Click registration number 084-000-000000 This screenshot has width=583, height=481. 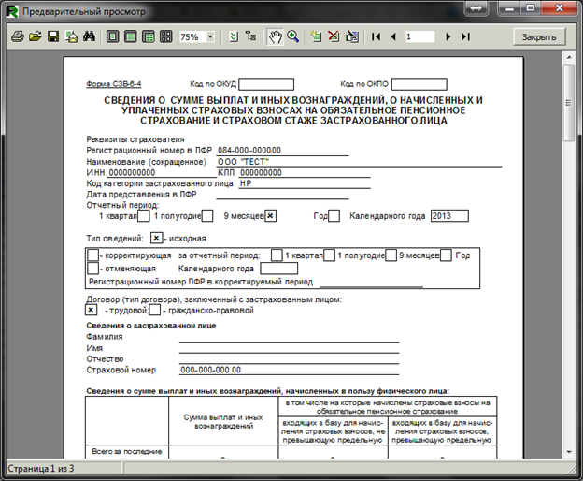(249, 151)
